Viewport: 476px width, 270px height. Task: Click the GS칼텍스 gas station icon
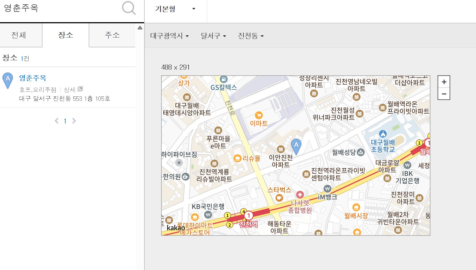click(x=224, y=79)
